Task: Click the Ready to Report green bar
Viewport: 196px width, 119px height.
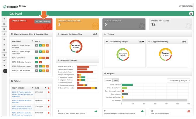Action: click(x=127, y=85)
